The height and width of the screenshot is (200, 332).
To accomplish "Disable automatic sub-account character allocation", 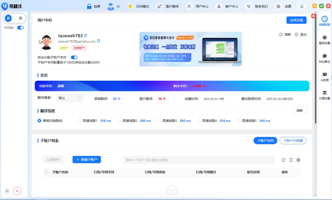I will coord(74,57).
